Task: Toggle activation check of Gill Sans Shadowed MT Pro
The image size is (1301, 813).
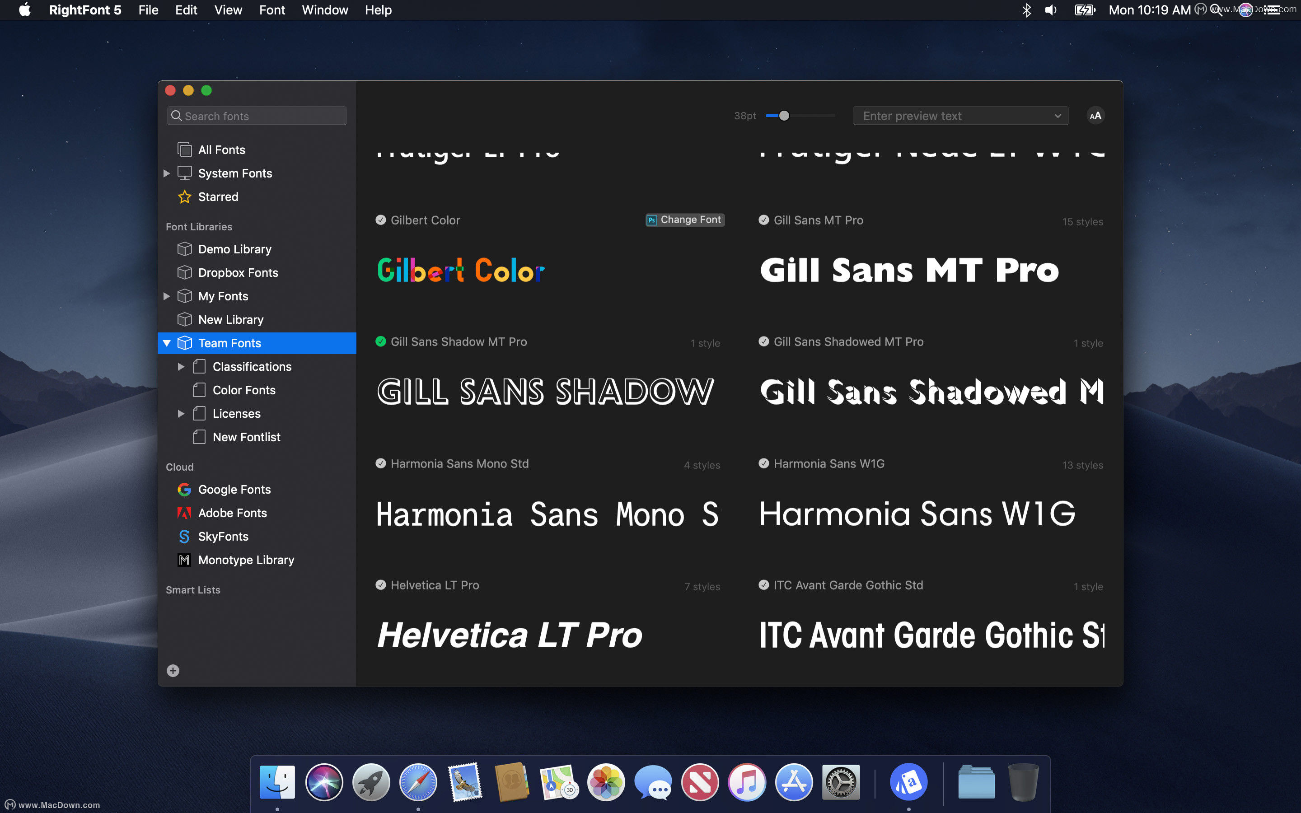Action: coord(763,341)
